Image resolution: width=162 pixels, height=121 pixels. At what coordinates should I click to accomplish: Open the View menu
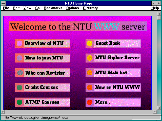(27, 8)
